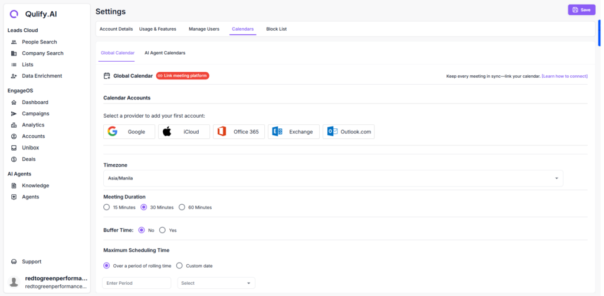604x296 pixels.
Task: Switch to Manage Users tab
Action: click(x=203, y=29)
